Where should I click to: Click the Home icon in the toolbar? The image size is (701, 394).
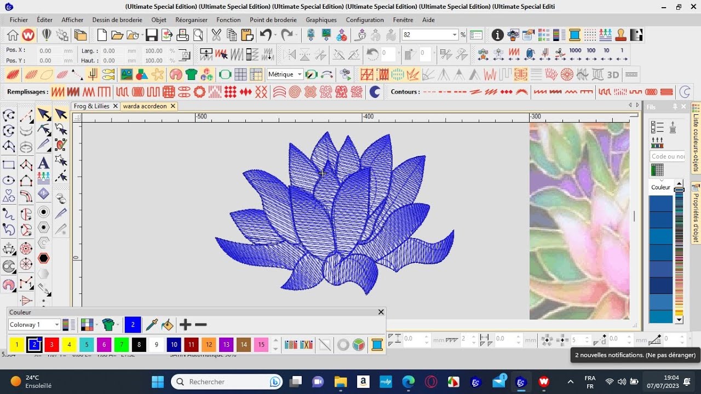[x=13, y=36]
